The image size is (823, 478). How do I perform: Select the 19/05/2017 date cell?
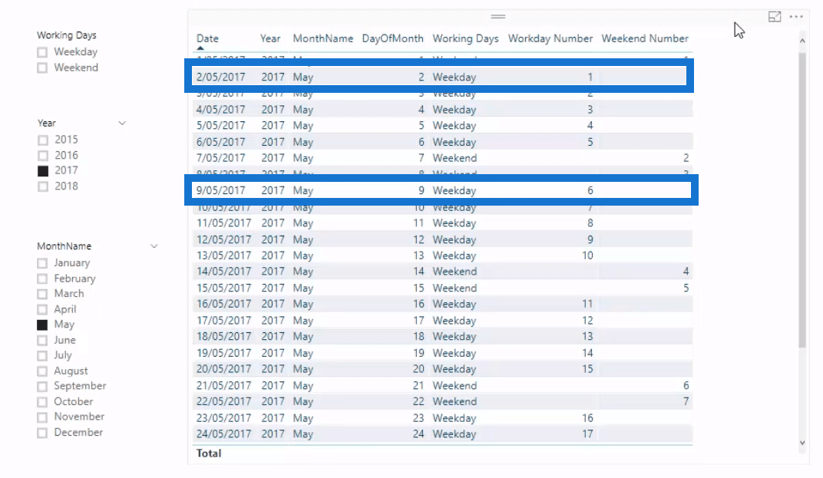point(223,353)
